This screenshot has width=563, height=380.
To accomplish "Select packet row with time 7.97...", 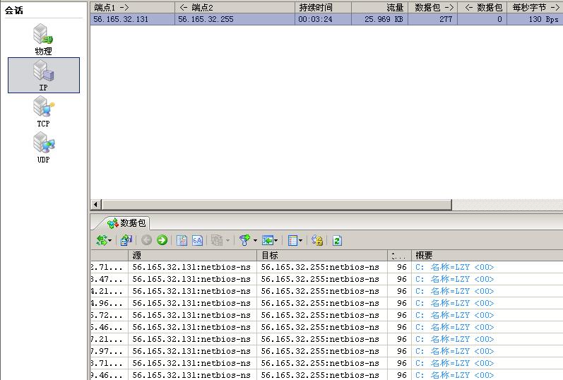I will pyautogui.click(x=327, y=351).
